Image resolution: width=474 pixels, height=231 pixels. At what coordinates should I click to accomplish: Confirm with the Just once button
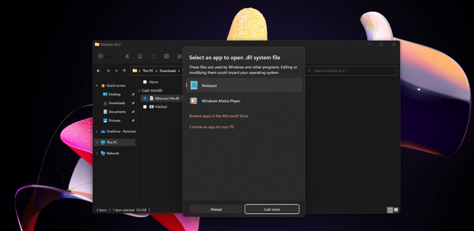272,209
